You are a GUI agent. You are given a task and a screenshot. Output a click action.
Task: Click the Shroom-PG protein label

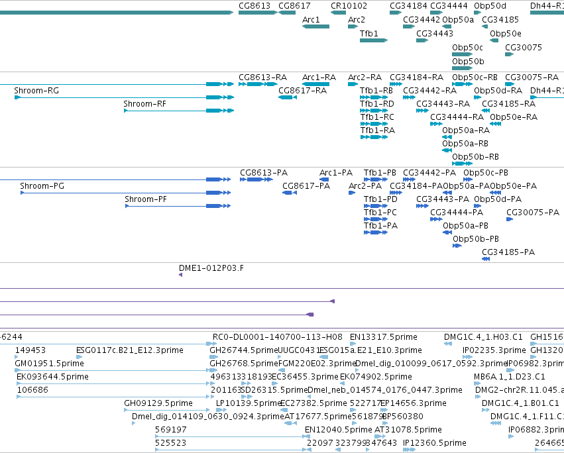click(42, 186)
